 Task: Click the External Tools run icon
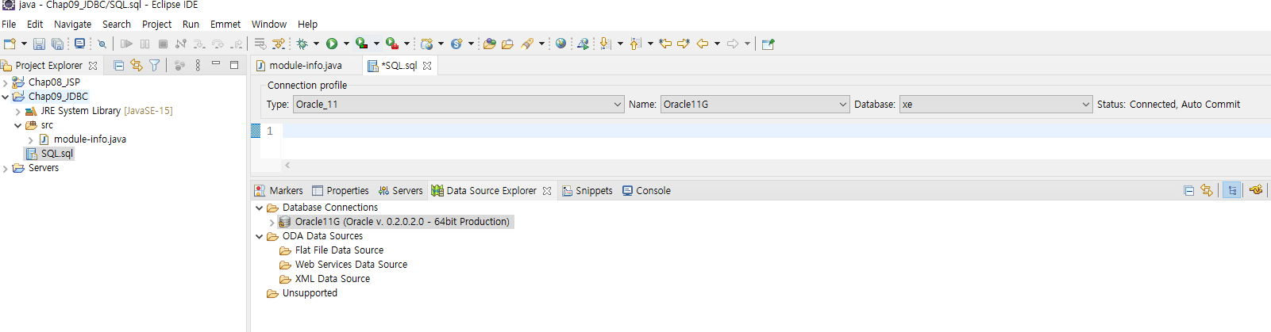pos(392,44)
